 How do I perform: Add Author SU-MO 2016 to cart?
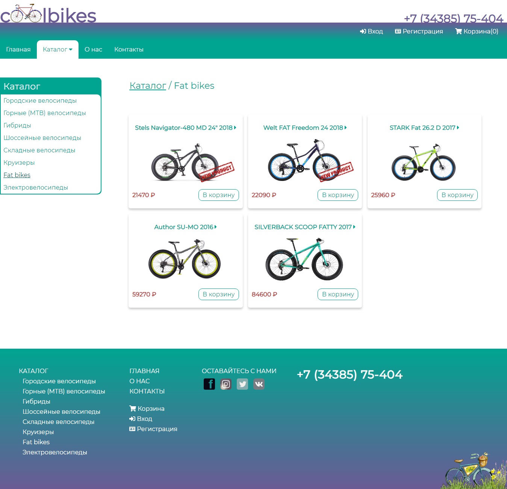[218, 294]
